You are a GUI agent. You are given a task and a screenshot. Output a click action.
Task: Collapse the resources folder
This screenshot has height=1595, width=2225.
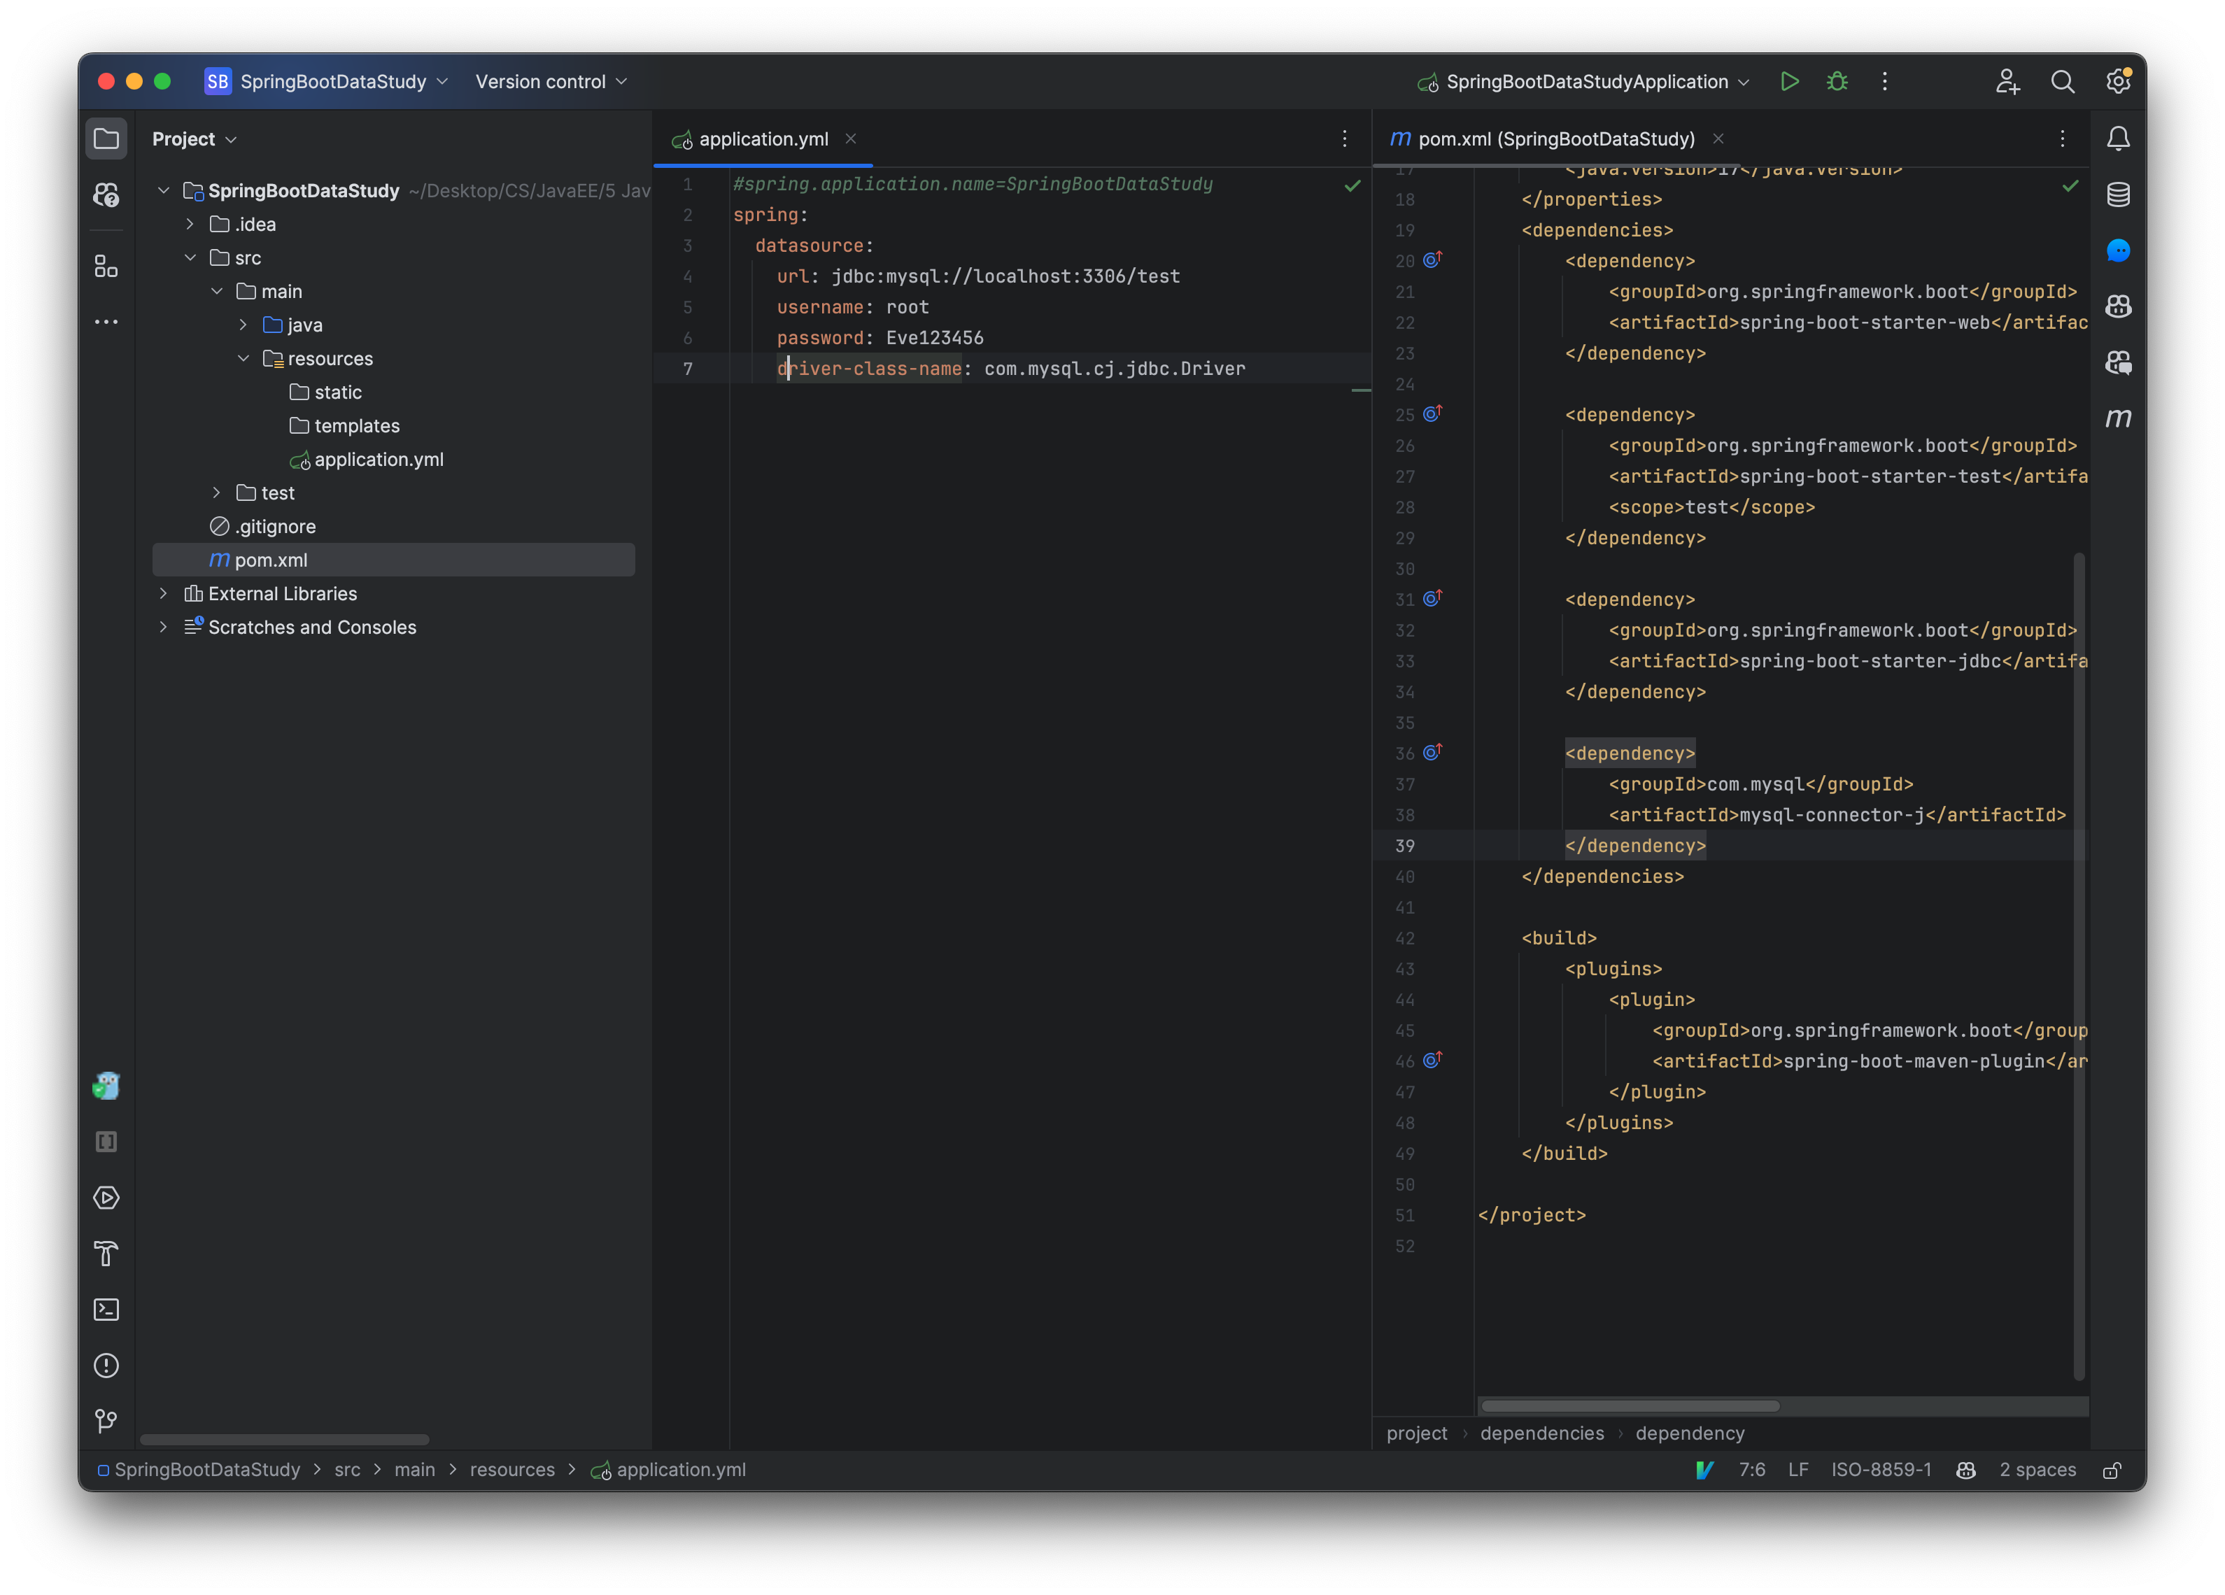[x=243, y=359]
